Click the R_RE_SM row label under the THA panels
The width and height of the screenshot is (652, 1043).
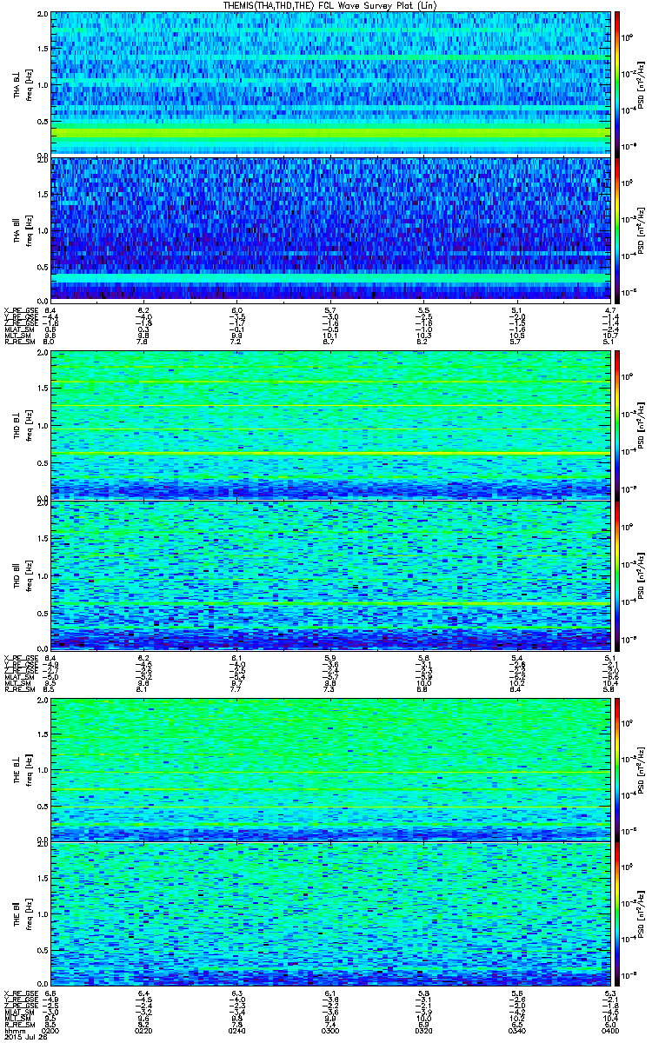tap(18, 341)
